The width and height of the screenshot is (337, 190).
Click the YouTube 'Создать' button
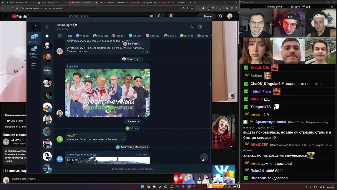click(x=206, y=16)
